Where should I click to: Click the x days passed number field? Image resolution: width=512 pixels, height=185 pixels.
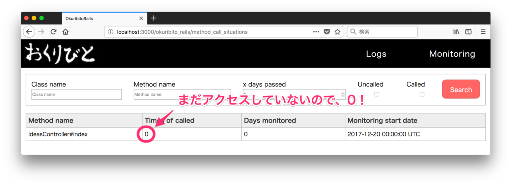(294, 94)
